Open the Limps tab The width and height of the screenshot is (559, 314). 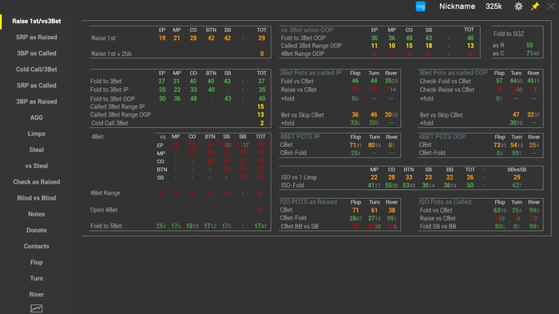[37, 133]
